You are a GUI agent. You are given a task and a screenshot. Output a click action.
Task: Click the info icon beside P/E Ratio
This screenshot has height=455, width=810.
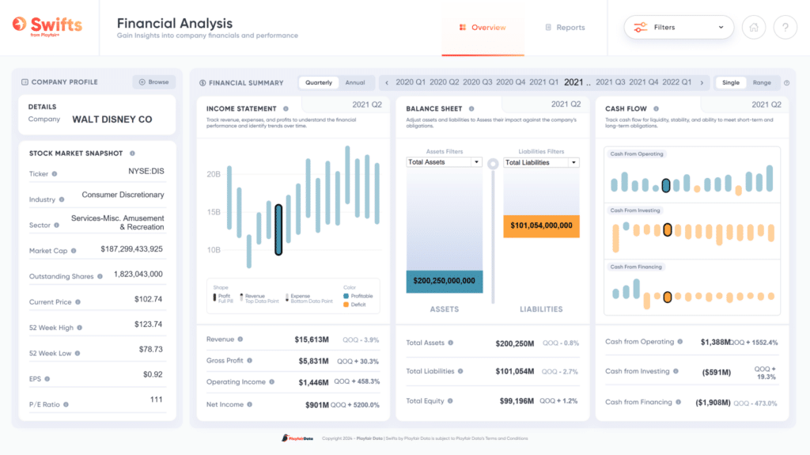[66, 404]
